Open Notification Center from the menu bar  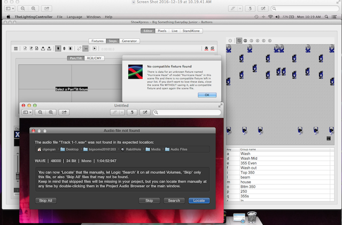point(334,17)
